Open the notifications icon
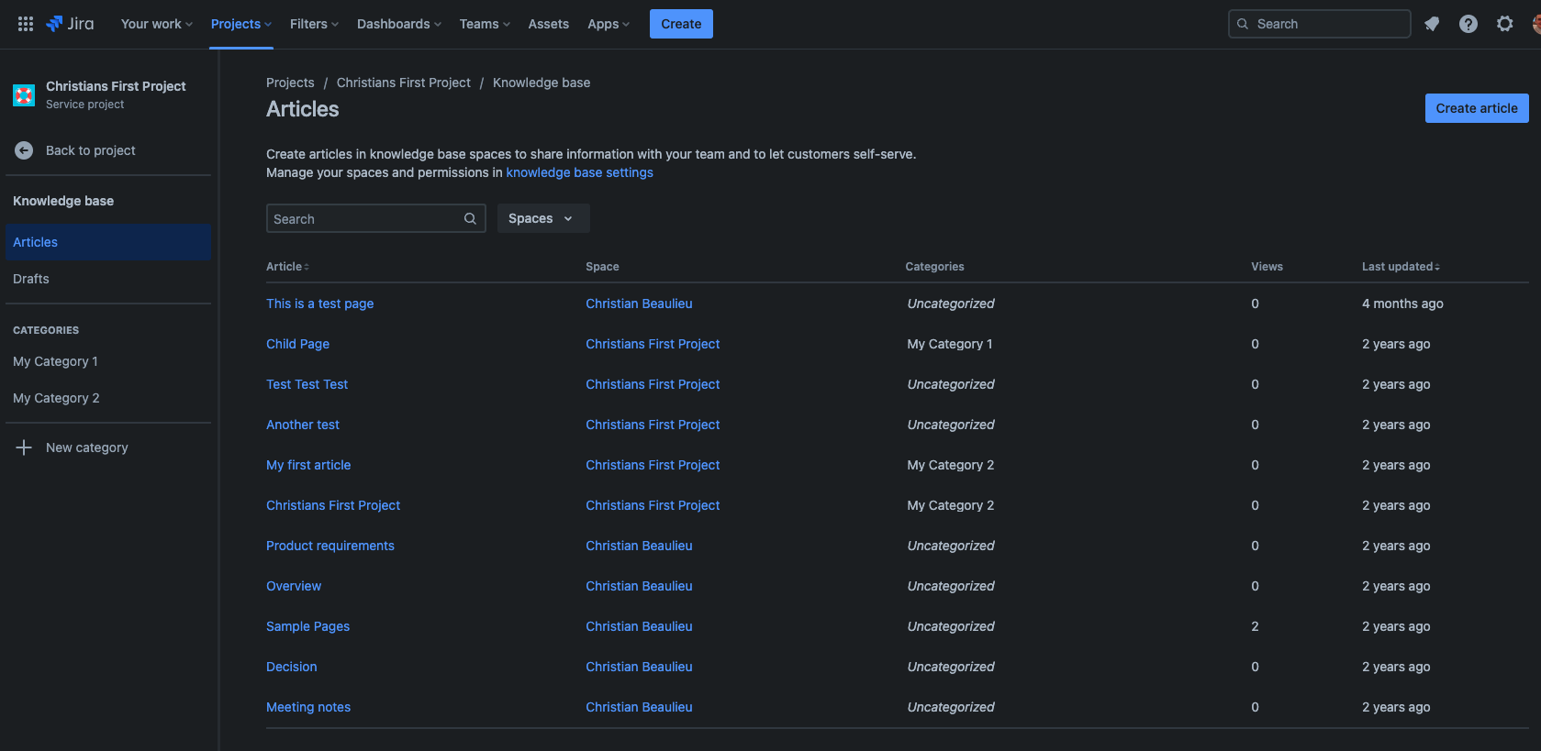The height and width of the screenshot is (751, 1541). (x=1432, y=24)
